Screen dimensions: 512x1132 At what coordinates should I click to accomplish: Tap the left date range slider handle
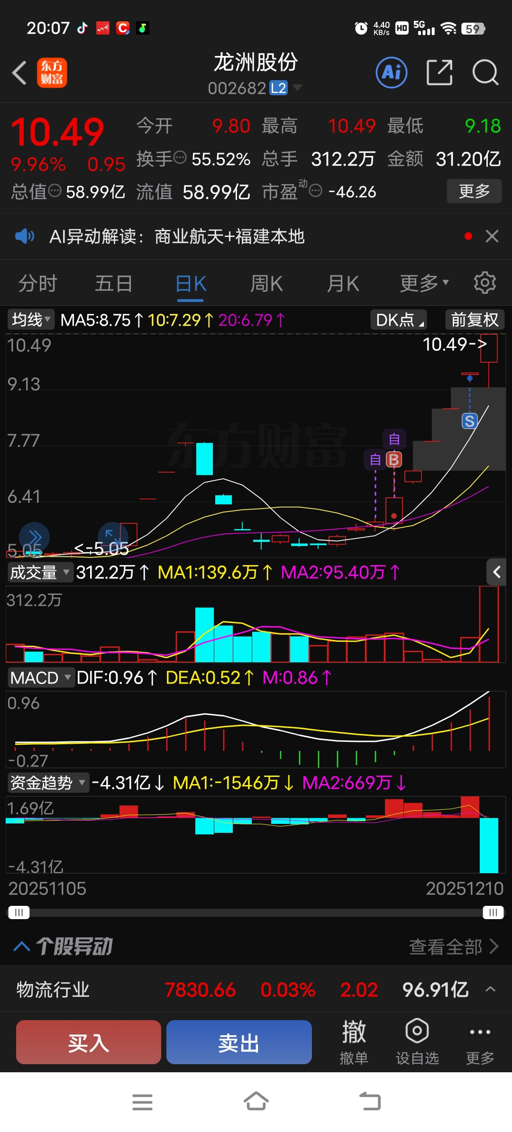point(19,913)
